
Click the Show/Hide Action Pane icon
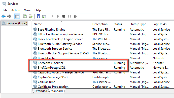click(x=44, y=17)
